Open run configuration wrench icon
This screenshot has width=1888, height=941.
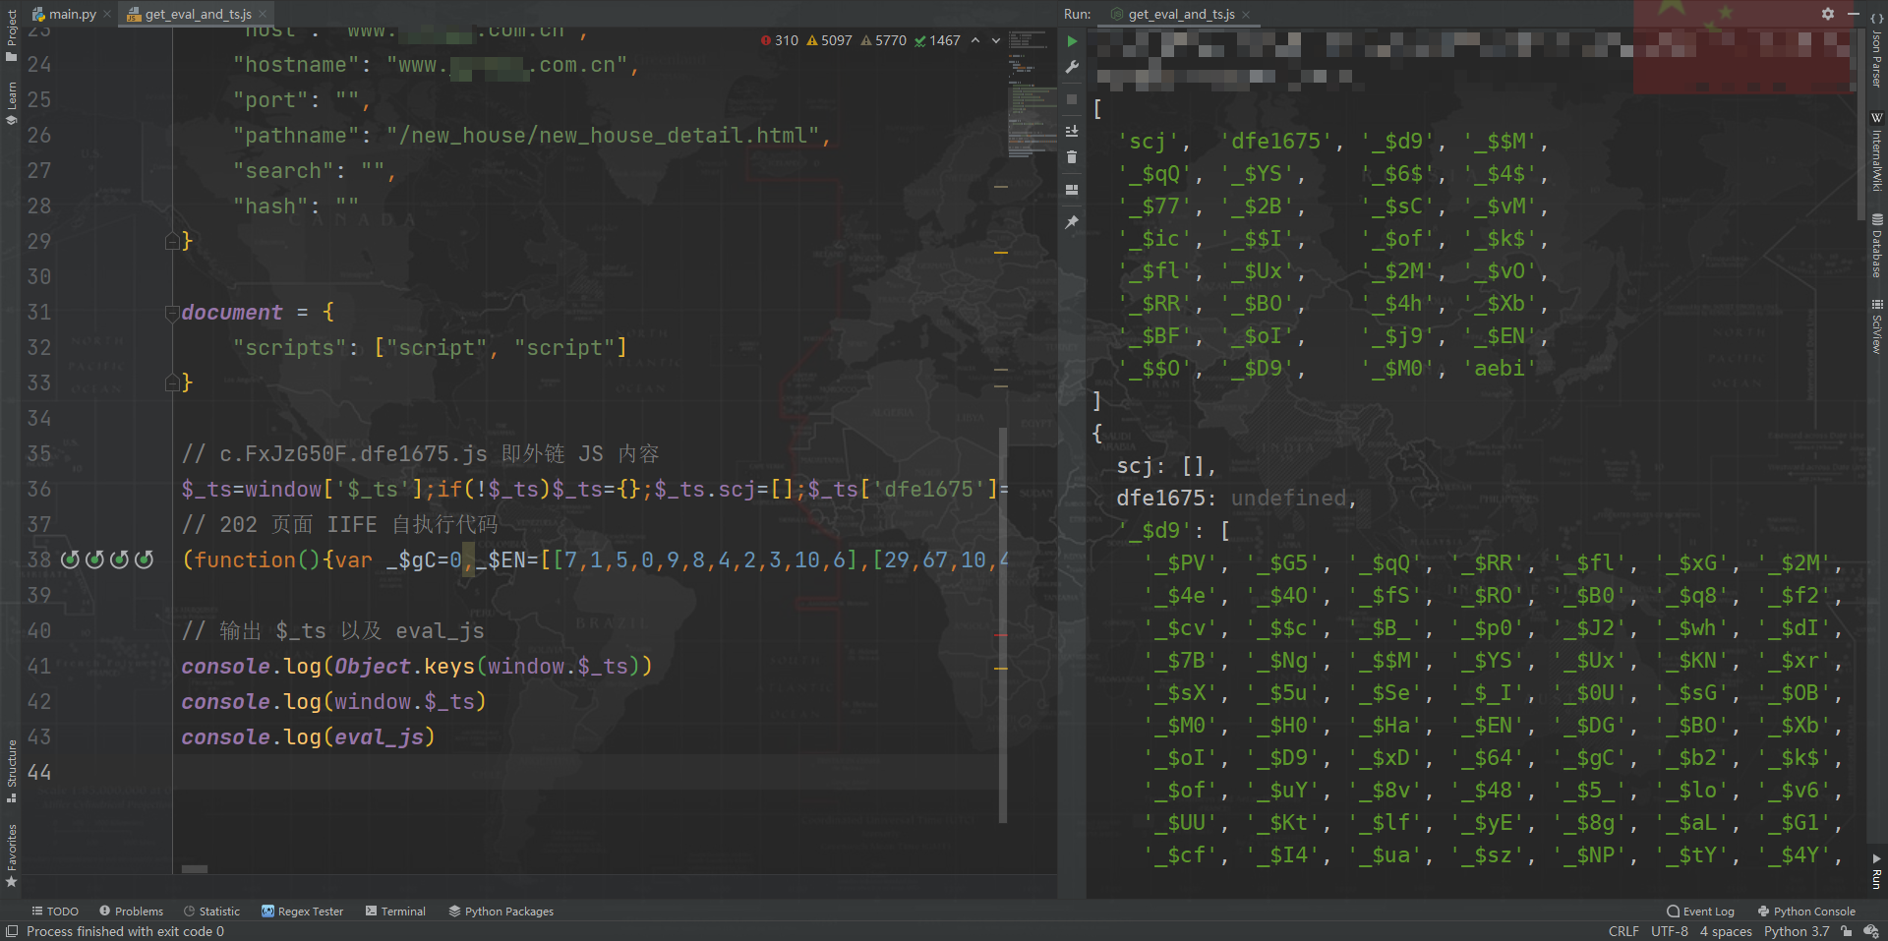1072,67
